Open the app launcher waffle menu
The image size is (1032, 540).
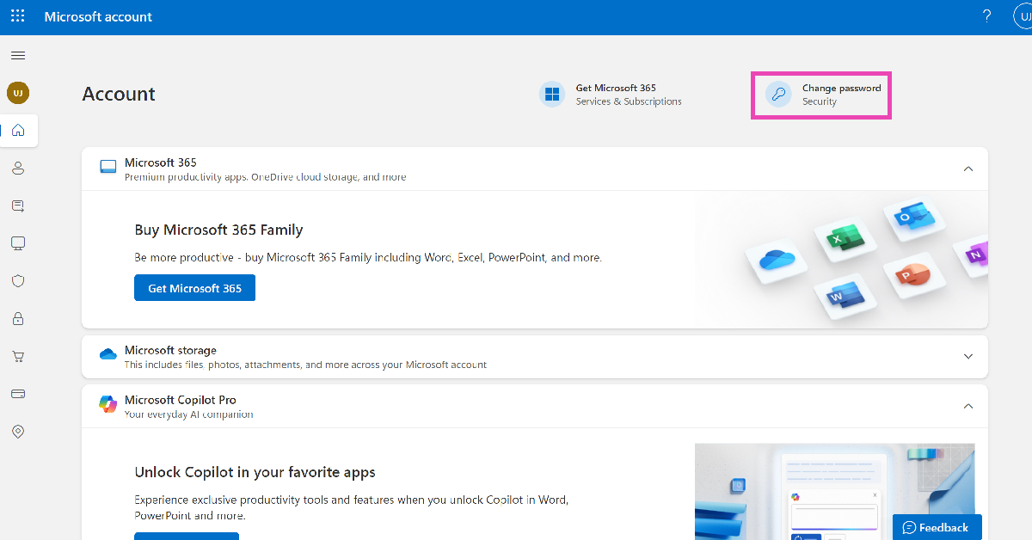point(17,16)
